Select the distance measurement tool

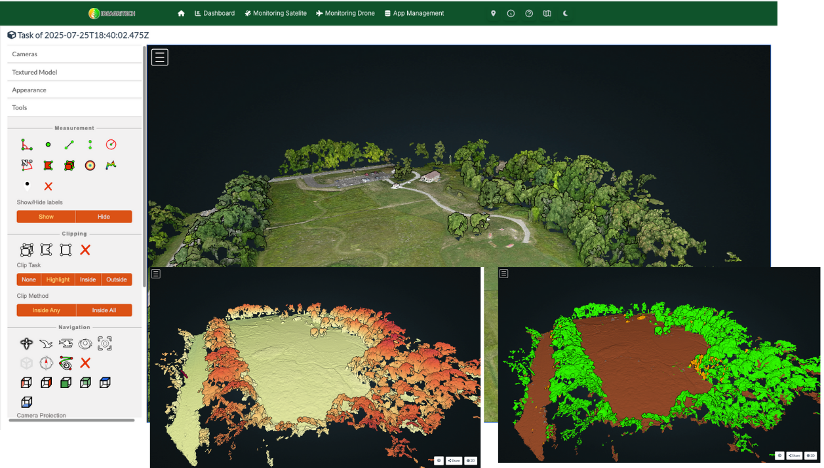click(x=69, y=145)
